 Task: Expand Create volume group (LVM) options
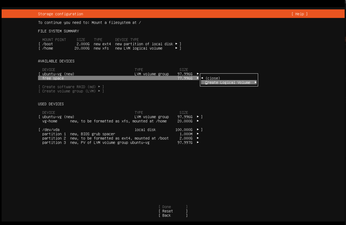coord(99,91)
